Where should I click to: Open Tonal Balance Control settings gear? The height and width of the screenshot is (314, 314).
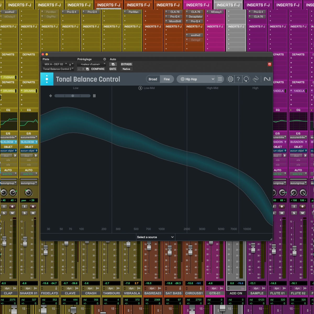[x=230, y=79]
